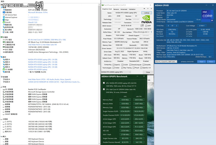Click the Memory Read GPU result 6338 MB/s

click(125, 100)
